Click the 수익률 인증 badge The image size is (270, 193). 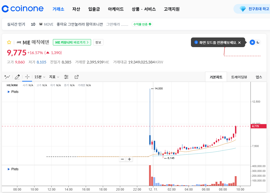(142, 24)
